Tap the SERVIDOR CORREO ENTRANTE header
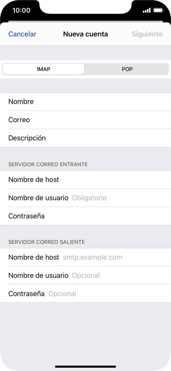 pos(48,164)
